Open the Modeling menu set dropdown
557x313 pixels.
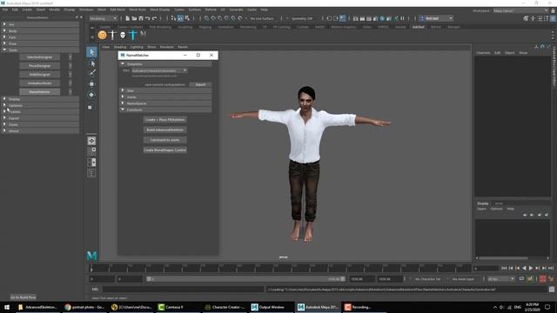coord(103,18)
